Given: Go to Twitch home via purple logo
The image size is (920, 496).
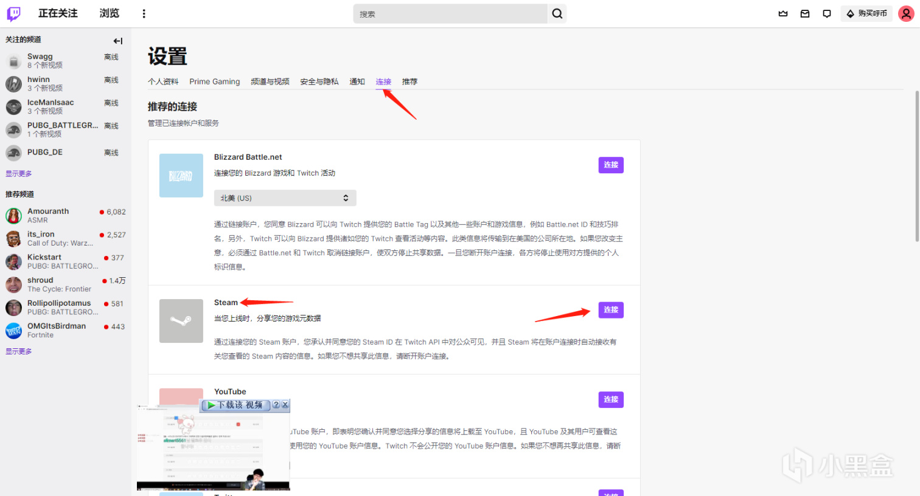Looking at the screenshot, I should coord(13,13).
